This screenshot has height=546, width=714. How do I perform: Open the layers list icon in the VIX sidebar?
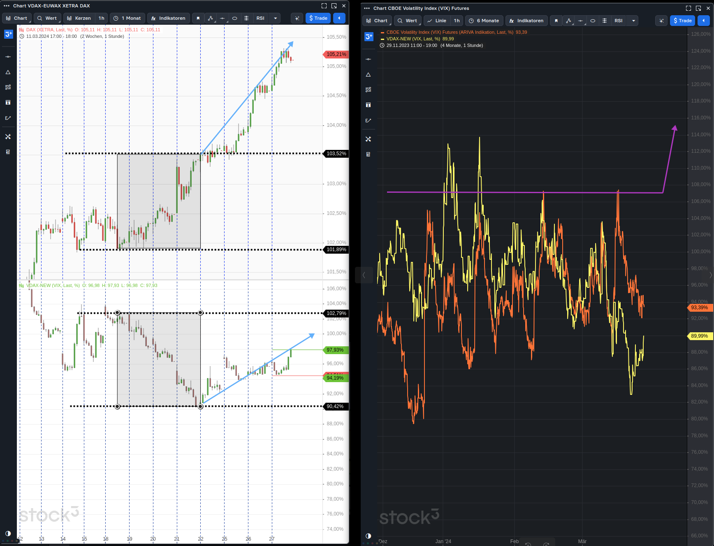click(x=368, y=154)
